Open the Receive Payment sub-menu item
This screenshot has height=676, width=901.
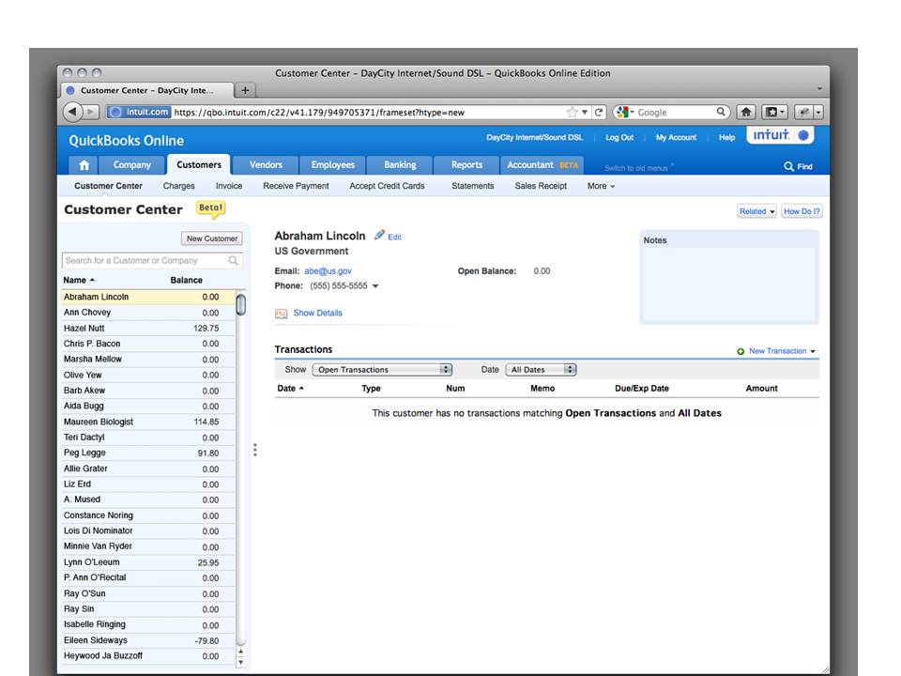pos(296,186)
